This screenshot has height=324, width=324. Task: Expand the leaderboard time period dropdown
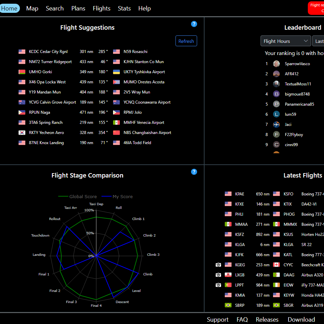tap(318, 41)
